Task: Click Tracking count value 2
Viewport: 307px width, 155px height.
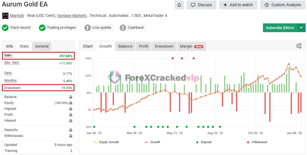Action: coord(71,151)
